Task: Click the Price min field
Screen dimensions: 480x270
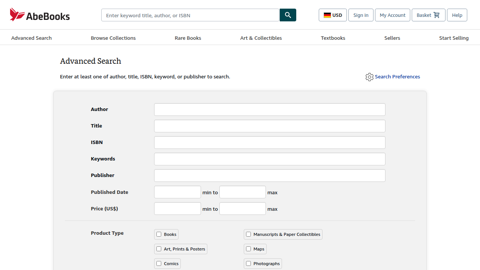Action: (177, 208)
